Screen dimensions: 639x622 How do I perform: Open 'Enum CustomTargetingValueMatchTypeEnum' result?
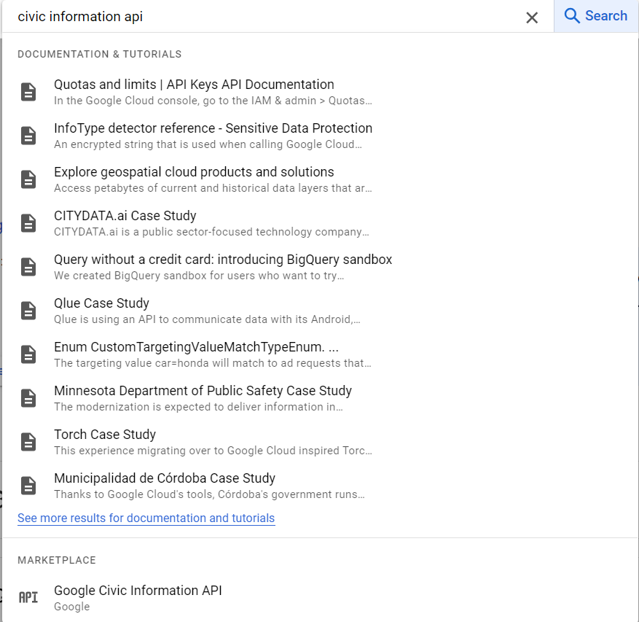[196, 347]
